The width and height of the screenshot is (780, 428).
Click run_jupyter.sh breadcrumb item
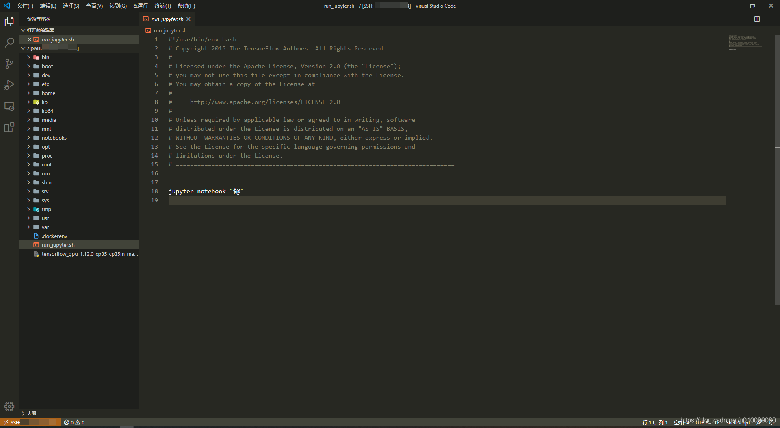pos(170,30)
